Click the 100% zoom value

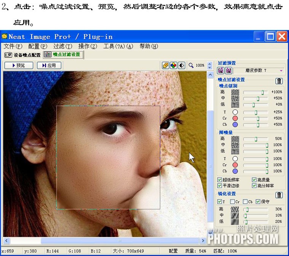(200, 65)
